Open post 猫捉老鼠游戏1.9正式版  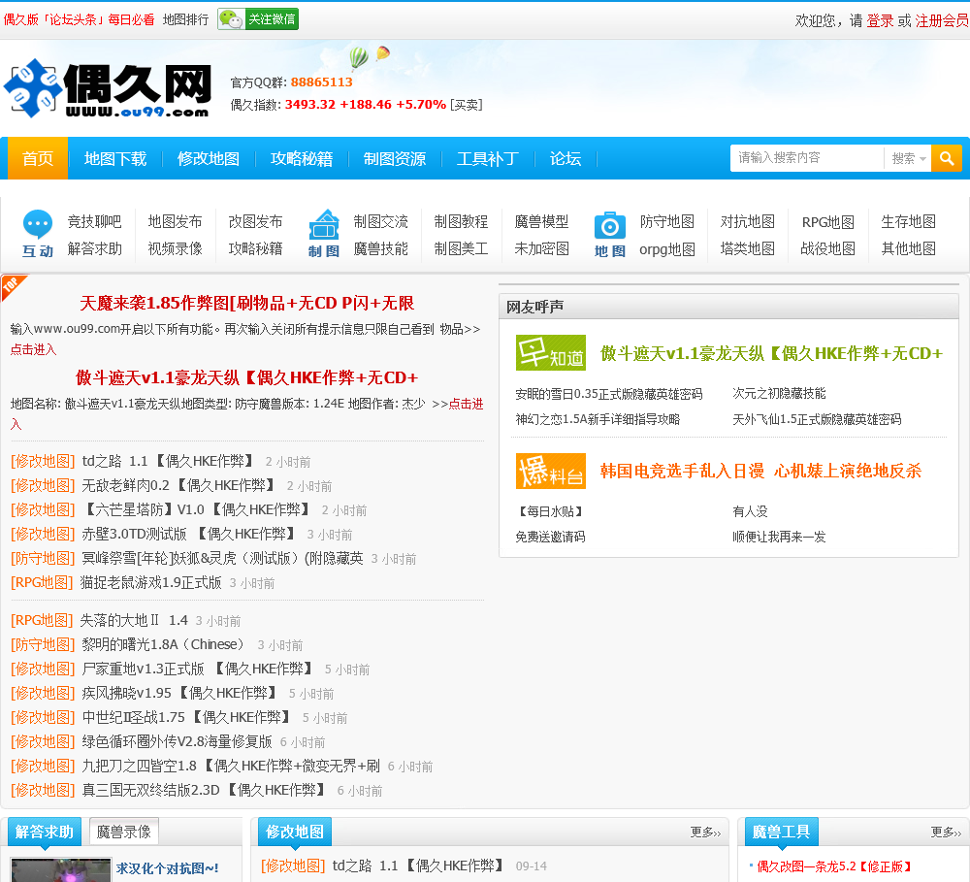[x=151, y=582]
